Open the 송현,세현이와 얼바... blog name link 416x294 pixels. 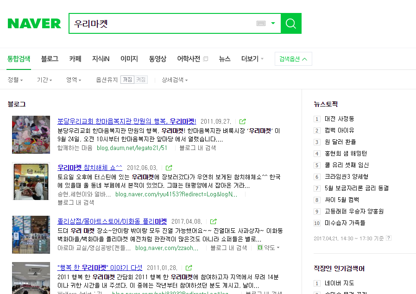(84, 194)
